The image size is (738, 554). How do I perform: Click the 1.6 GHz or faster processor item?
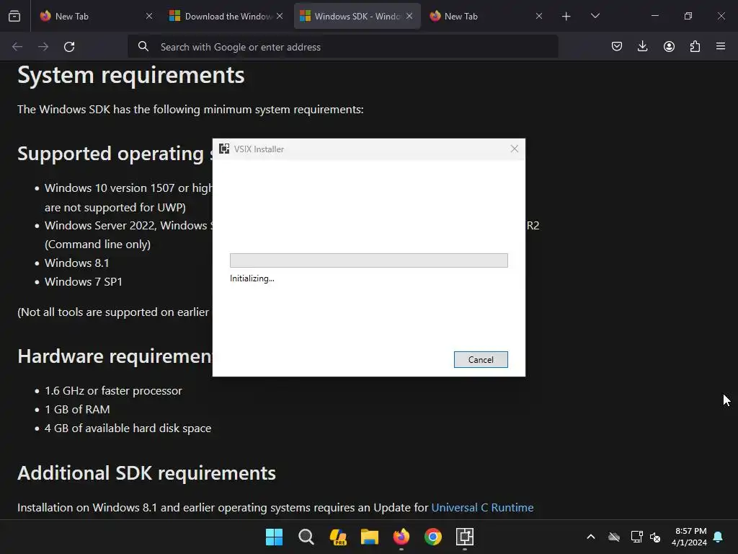tap(113, 390)
